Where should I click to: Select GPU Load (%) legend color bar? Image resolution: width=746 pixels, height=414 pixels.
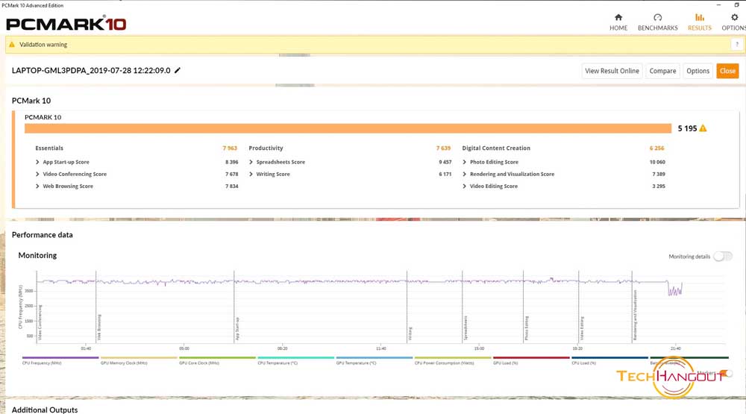click(x=531, y=357)
